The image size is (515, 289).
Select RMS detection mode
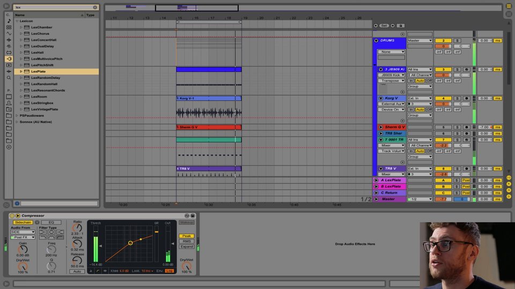(187, 241)
